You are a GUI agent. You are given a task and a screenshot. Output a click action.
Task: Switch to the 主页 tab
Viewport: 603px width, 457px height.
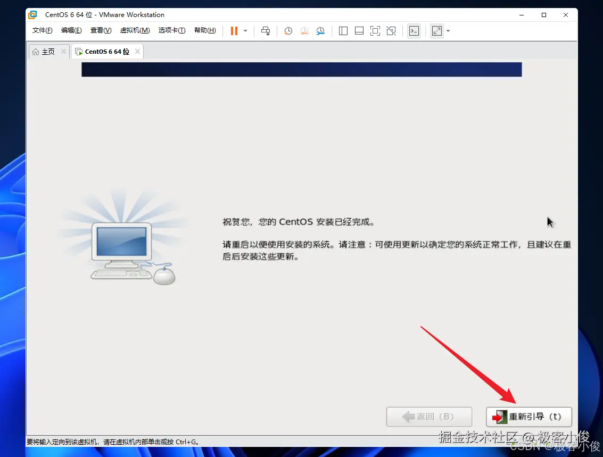tap(48, 52)
